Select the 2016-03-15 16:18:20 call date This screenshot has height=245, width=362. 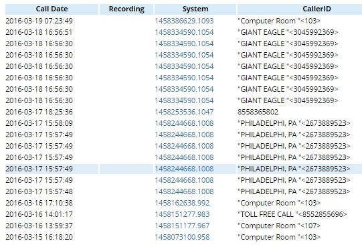39,237
